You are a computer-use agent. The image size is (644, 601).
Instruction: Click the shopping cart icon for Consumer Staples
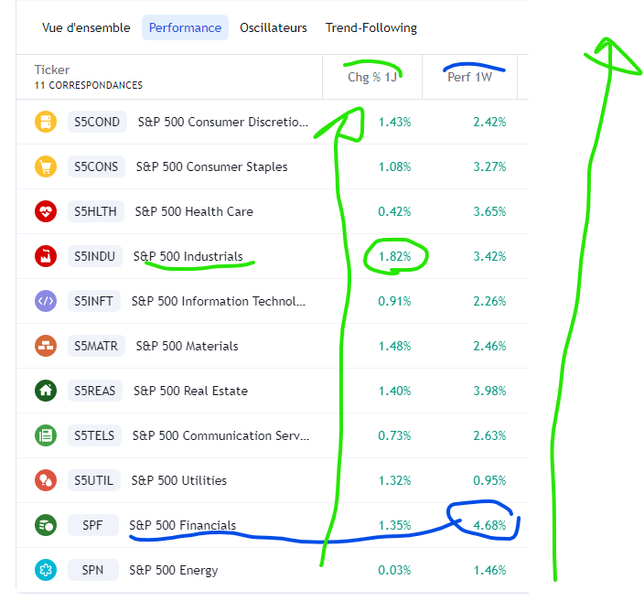pyautogui.click(x=46, y=166)
